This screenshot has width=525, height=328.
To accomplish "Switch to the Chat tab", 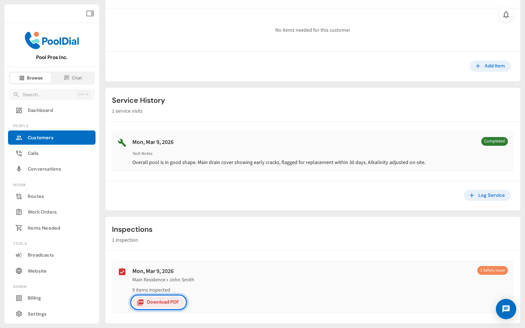I will point(73,78).
